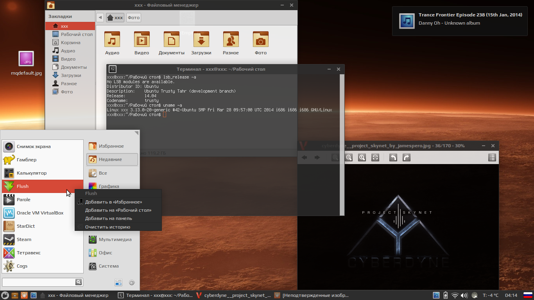Select the Система category
The image size is (534, 300).
point(112,266)
